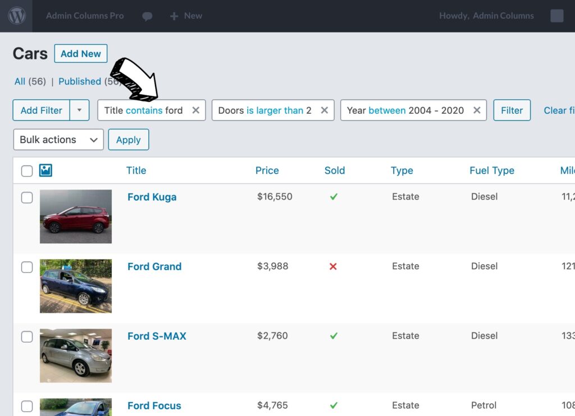Click the user avatar in the admin bar
575x416 pixels.
coord(556,16)
